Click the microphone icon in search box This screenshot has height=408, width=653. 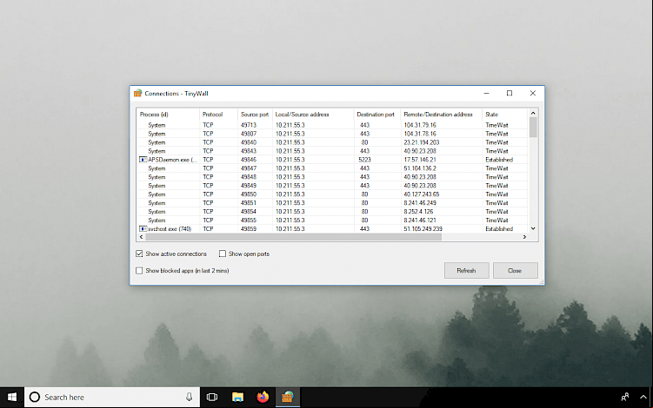(x=189, y=398)
